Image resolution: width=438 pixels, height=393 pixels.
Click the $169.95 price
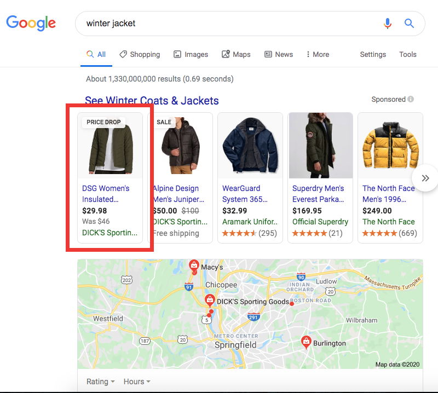(307, 211)
